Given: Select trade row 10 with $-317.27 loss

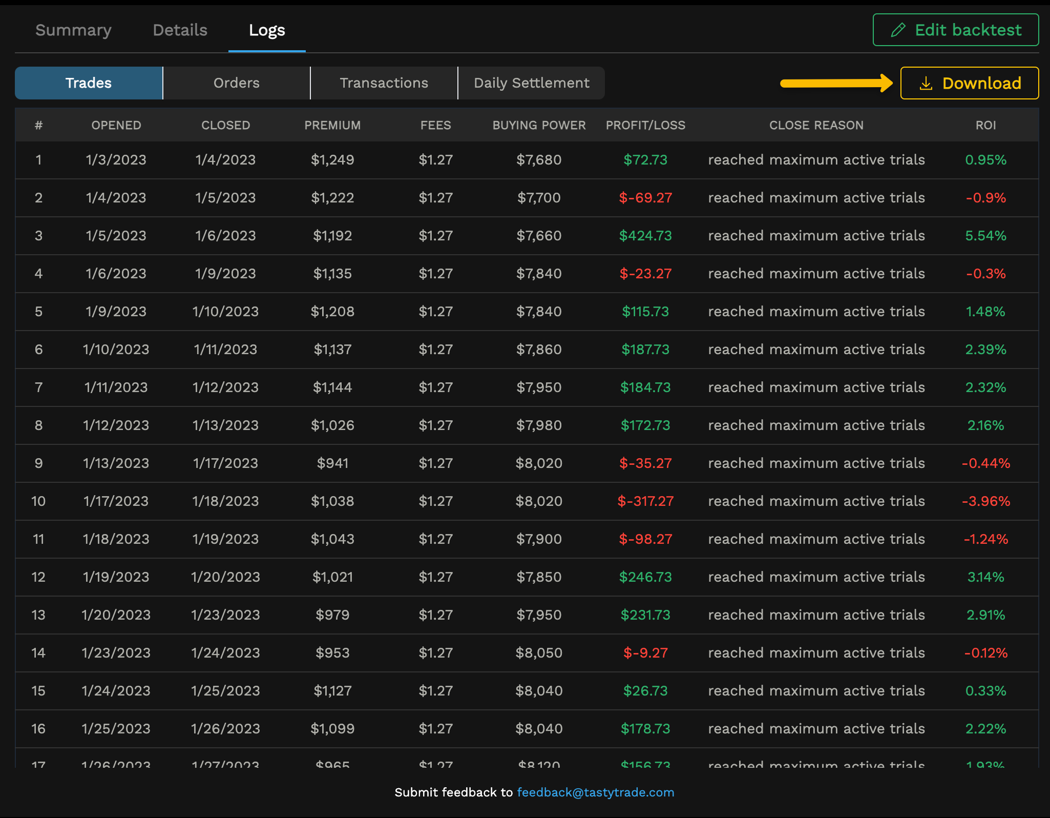Looking at the screenshot, I should tap(527, 501).
